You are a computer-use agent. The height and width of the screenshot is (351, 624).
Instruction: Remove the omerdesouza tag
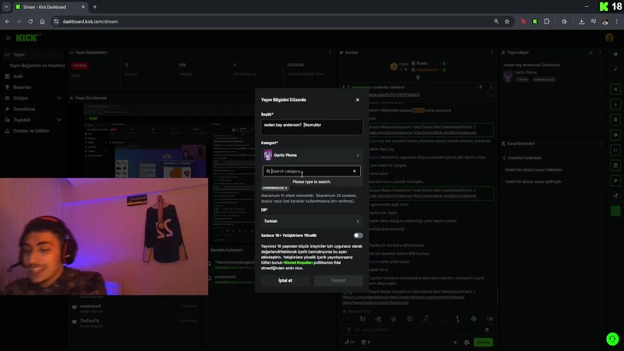286,188
